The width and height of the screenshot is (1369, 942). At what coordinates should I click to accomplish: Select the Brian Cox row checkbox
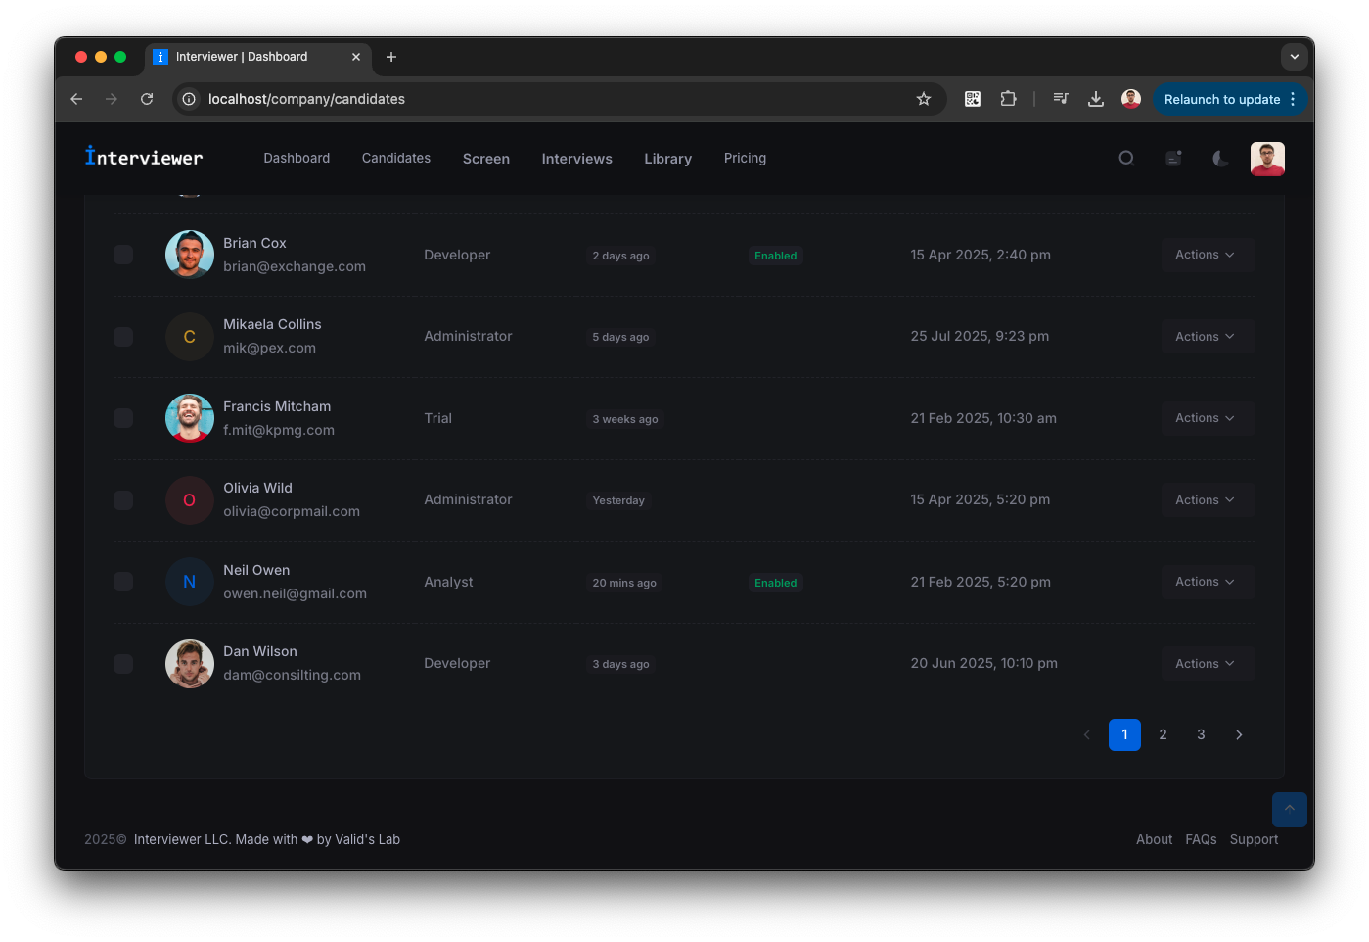(123, 255)
